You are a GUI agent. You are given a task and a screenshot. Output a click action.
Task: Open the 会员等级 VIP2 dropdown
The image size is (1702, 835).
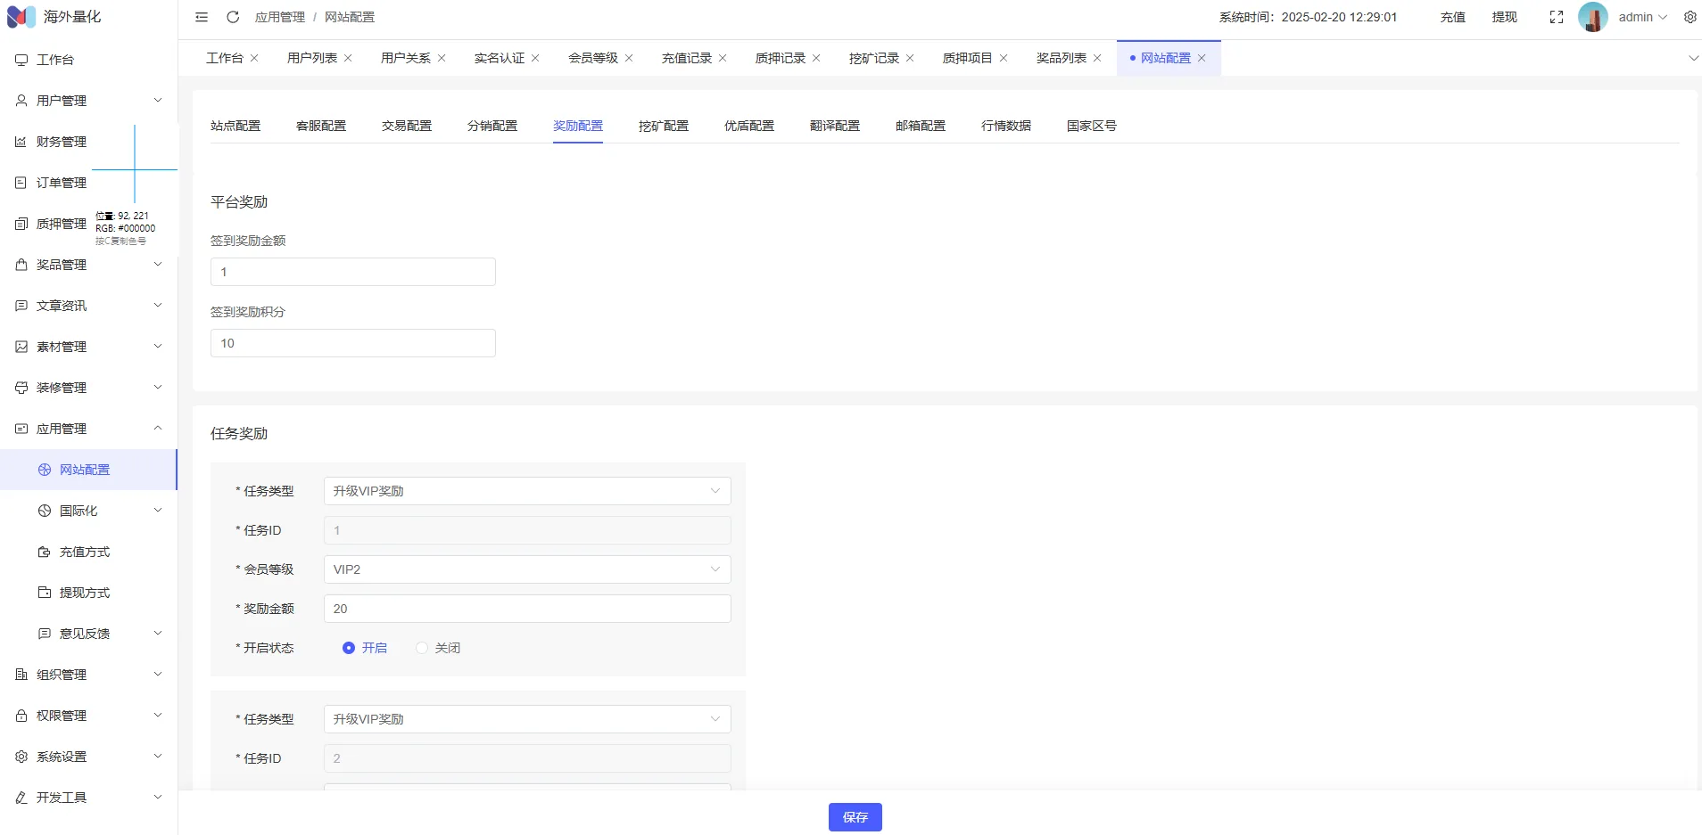[x=526, y=569]
